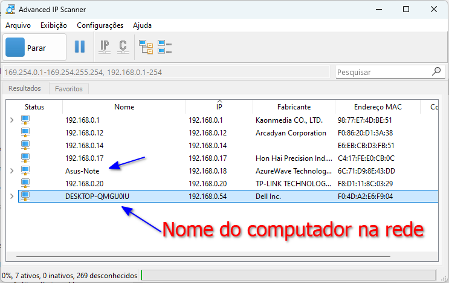Click MAC address E6:EB:CB:D3:FB:51
The image size is (449, 283).
(366, 146)
